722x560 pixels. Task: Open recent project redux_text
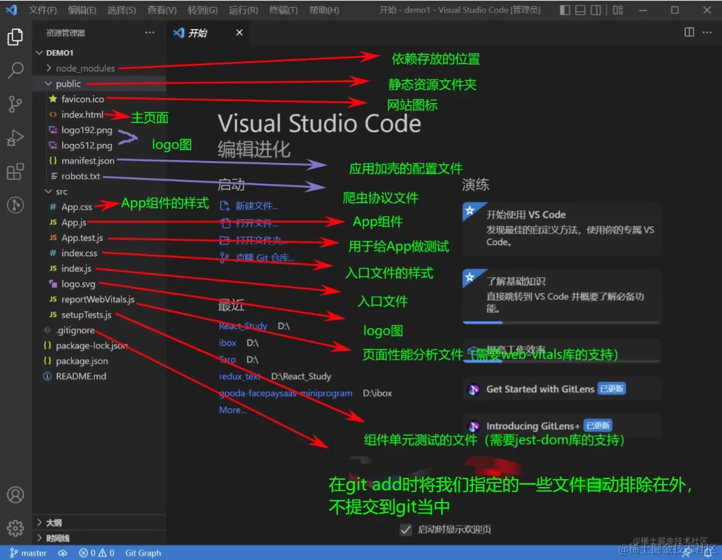[x=240, y=377]
